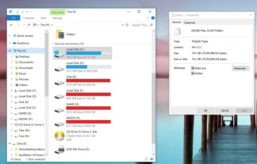Click the multiple files icon in Properties
257x164 pixels.
tap(177, 31)
